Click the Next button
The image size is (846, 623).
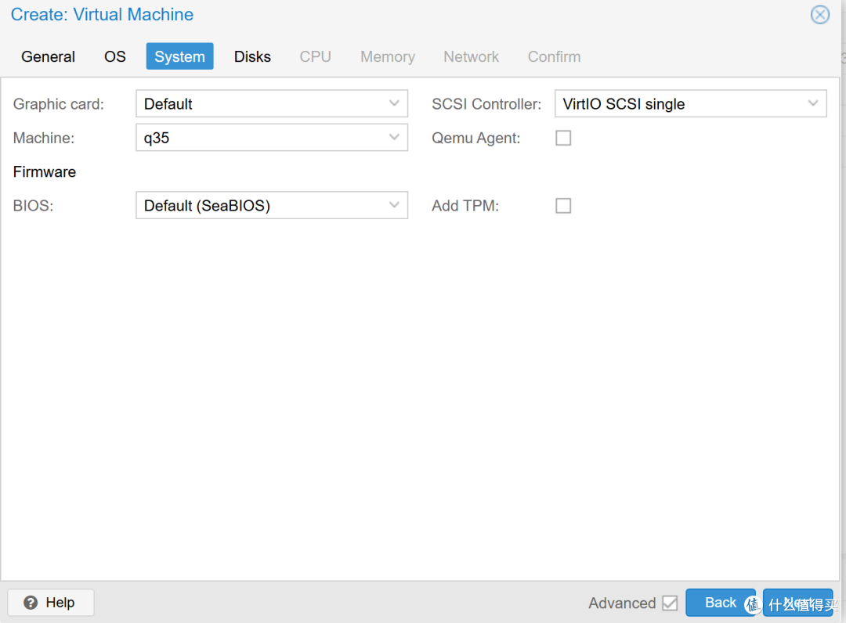tap(797, 603)
